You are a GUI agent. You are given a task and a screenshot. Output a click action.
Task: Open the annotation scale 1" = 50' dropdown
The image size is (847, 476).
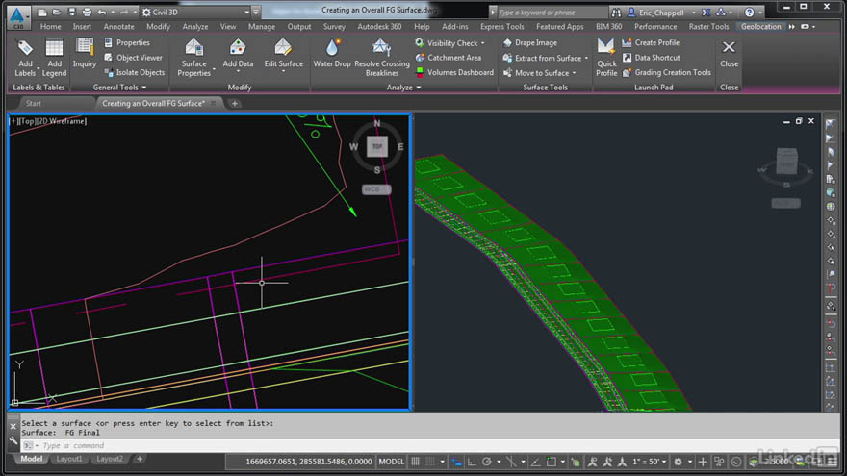pyautogui.click(x=650, y=462)
